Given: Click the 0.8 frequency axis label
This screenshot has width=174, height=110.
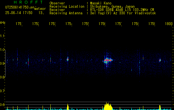Looking at the screenshot, I should pyautogui.click(x=2, y=77).
